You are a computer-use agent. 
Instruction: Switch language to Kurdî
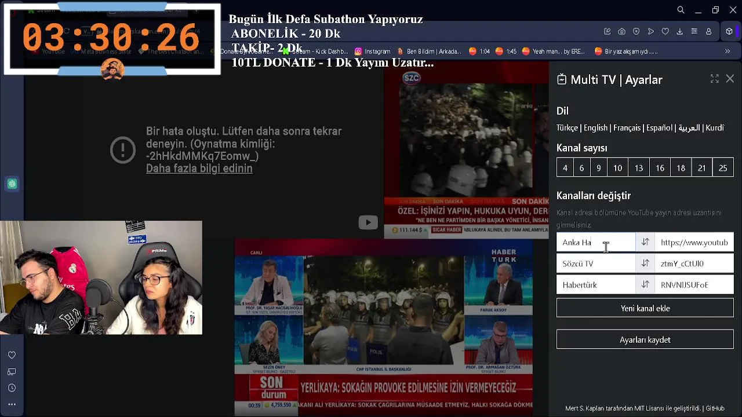[x=715, y=128]
